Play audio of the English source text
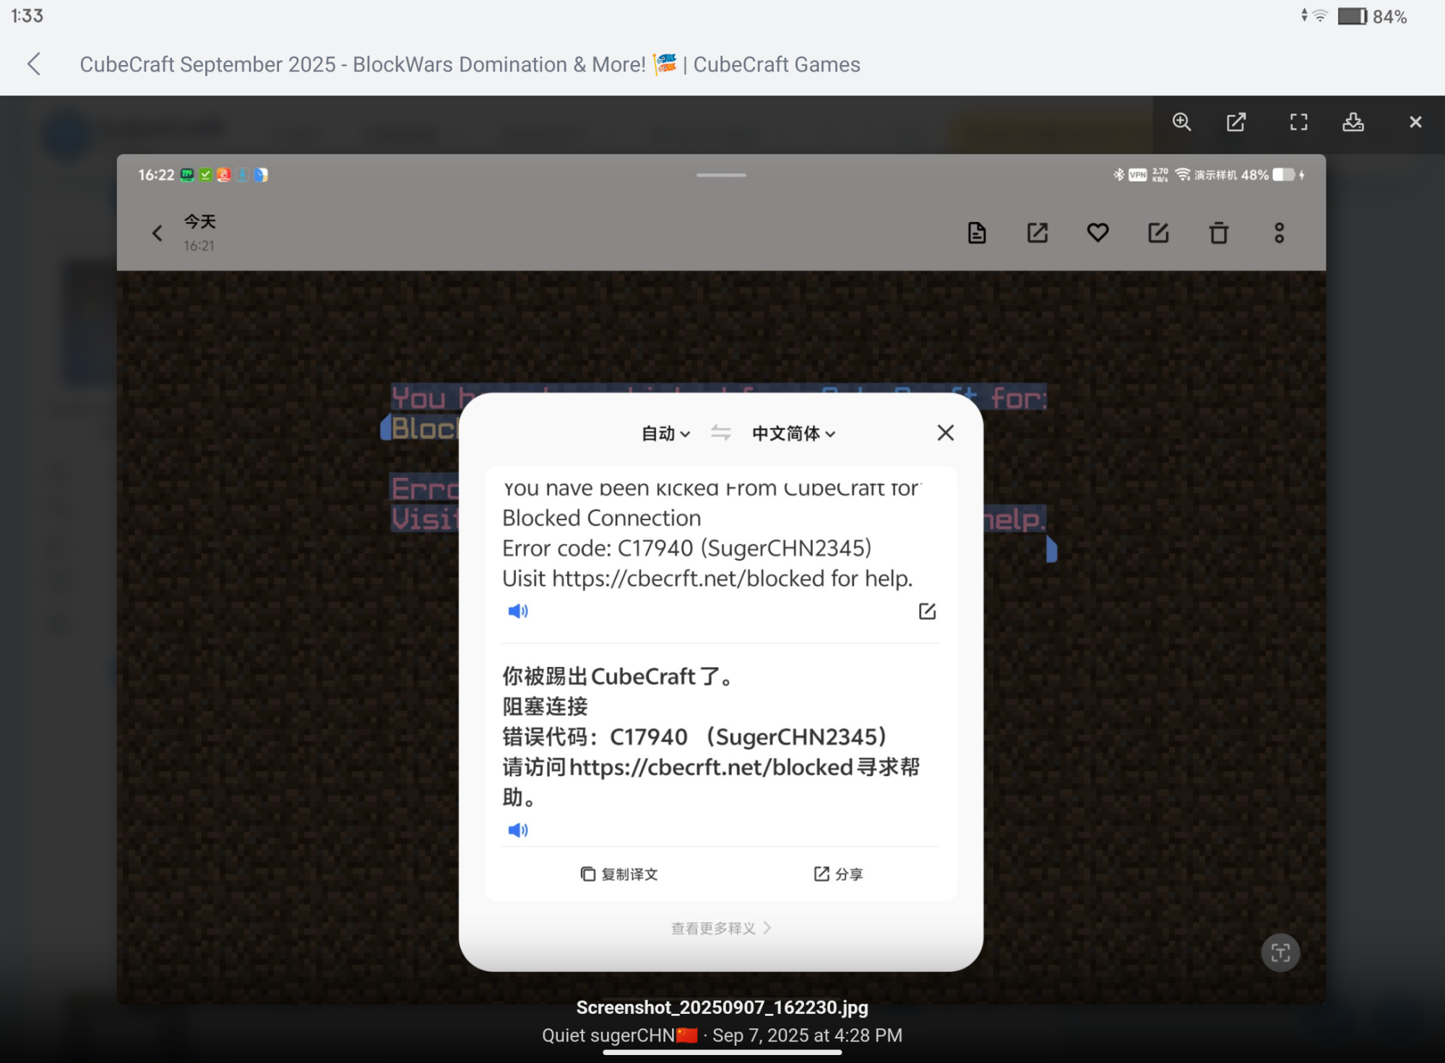 (x=518, y=611)
